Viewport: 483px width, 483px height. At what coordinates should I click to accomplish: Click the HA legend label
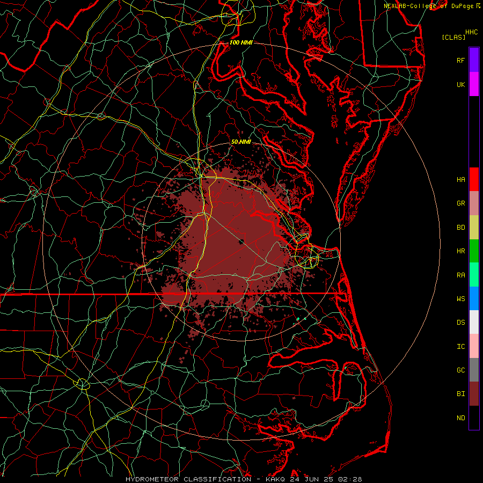coord(460,179)
